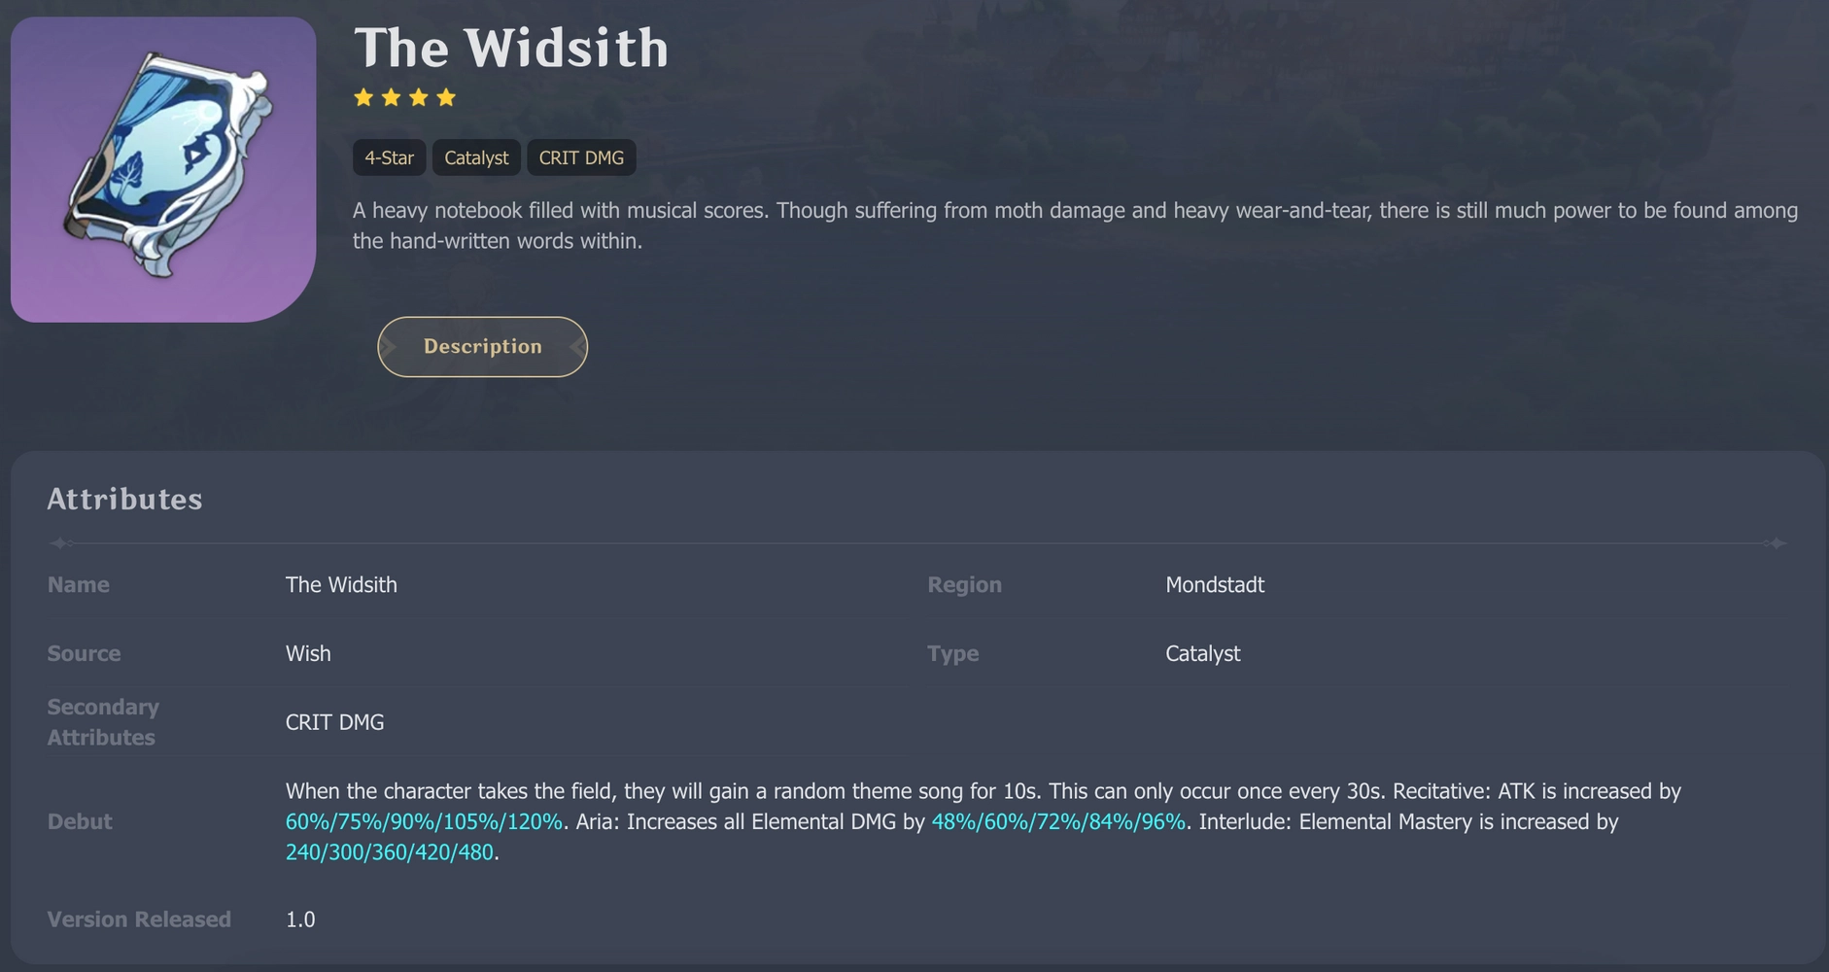
Task: Click the CRIT DMG secondary attribute value
Action: [334, 722]
